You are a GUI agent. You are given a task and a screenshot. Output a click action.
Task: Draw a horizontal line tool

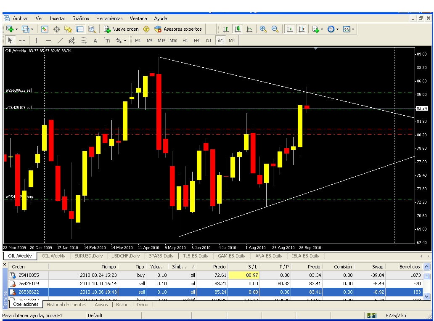pos(48,40)
